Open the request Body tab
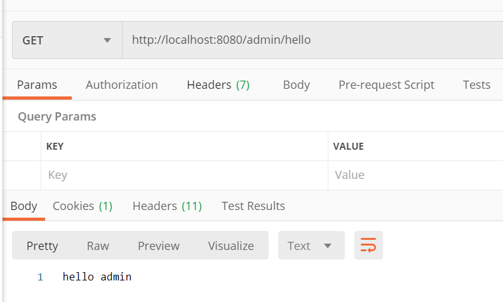Image resolution: width=503 pixels, height=302 pixels. click(296, 85)
